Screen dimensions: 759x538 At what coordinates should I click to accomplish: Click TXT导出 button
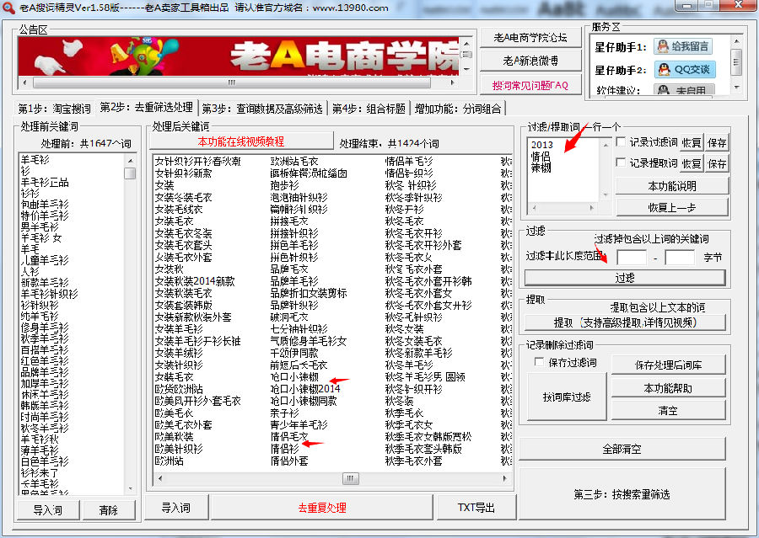click(476, 508)
